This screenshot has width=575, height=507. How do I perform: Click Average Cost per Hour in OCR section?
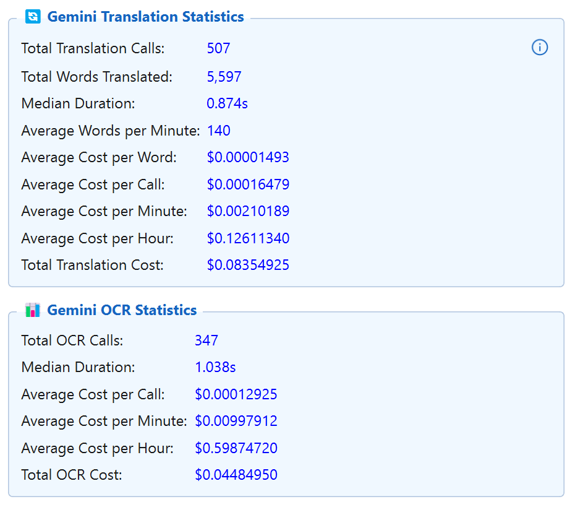98,449
